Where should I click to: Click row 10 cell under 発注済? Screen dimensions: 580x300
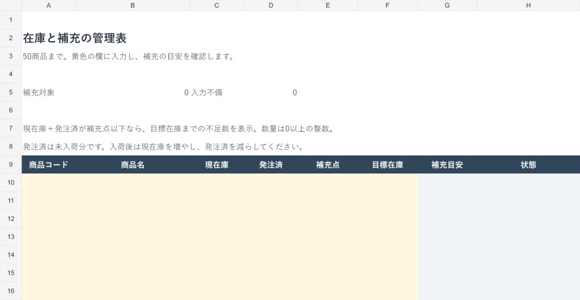click(271, 182)
